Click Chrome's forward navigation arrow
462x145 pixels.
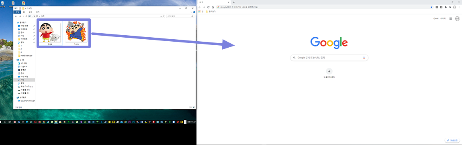coord(204,7)
